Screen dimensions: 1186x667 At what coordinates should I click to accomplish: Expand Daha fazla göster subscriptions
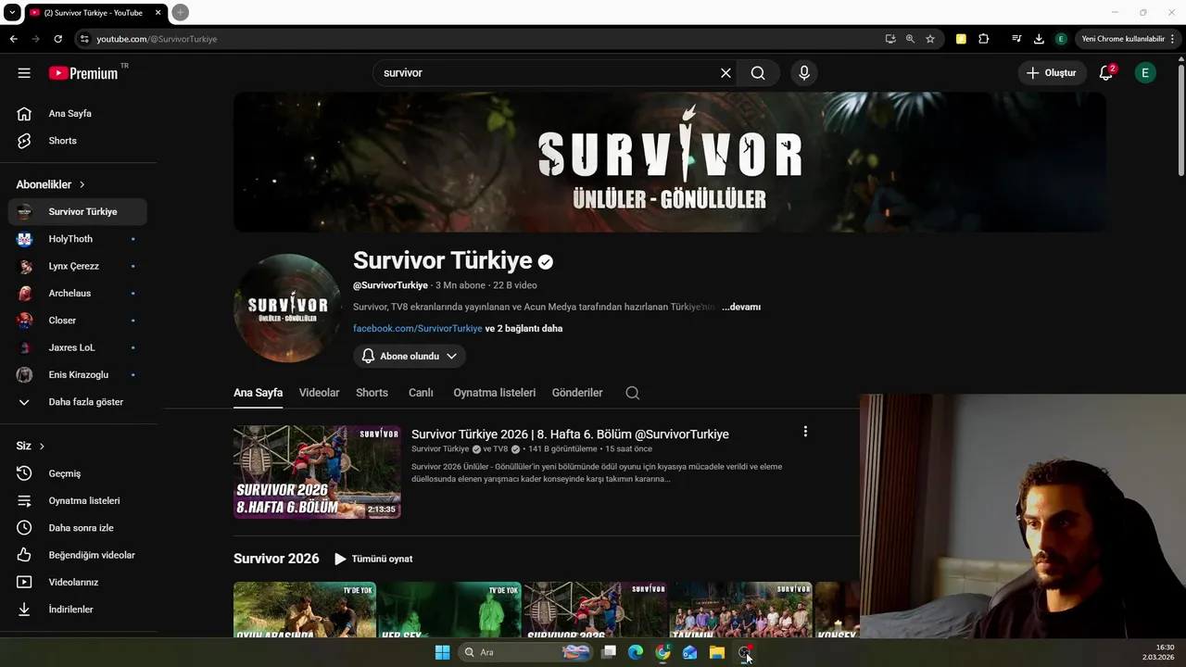(78, 402)
